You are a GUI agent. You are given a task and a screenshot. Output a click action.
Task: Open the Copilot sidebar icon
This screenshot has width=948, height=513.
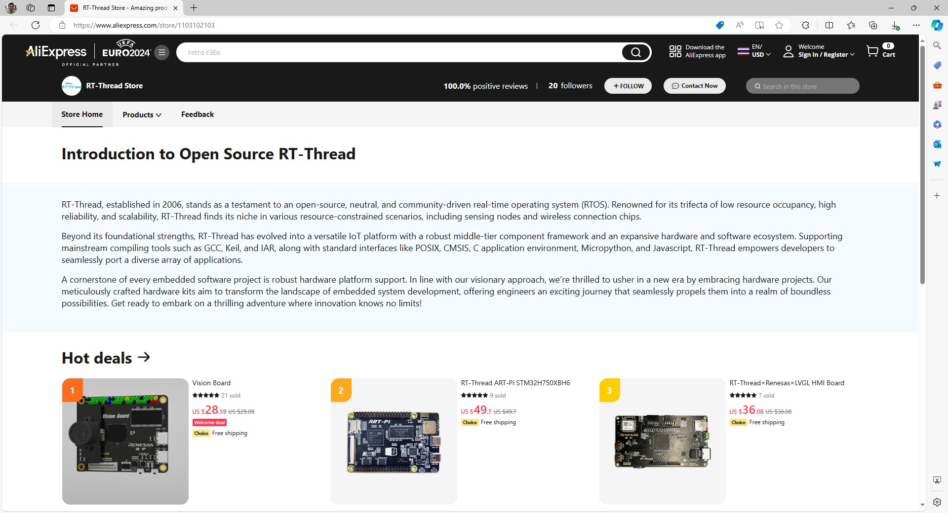[937, 25]
